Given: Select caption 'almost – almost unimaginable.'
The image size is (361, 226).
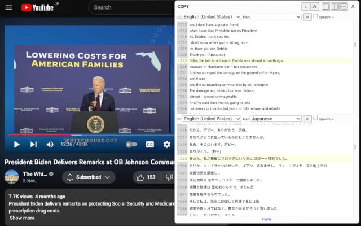Looking at the screenshot, I should pyautogui.click(x=213, y=97).
